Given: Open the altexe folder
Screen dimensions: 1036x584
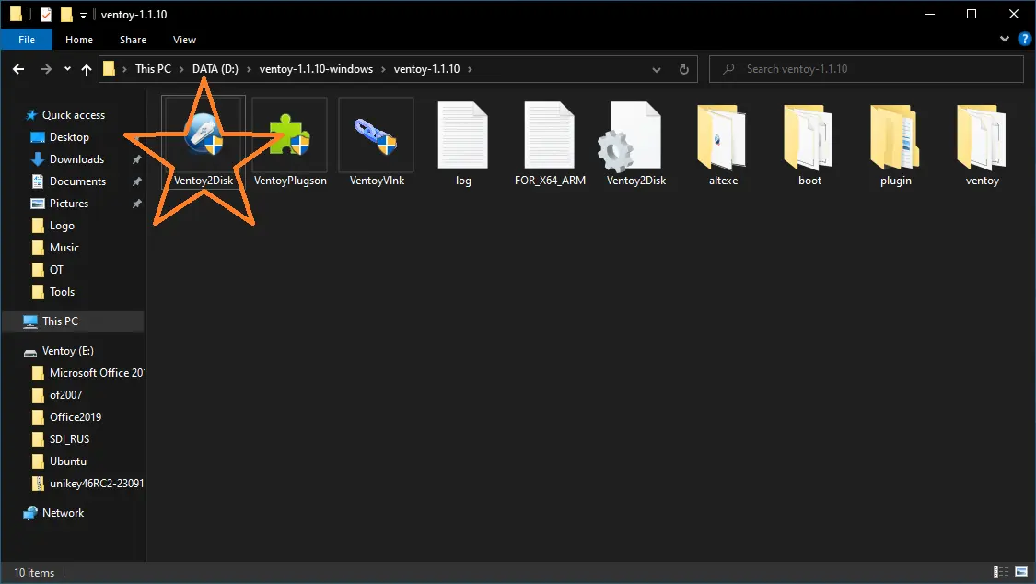Looking at the screenshot, I should pyautogui.click(x=723, y=139).
